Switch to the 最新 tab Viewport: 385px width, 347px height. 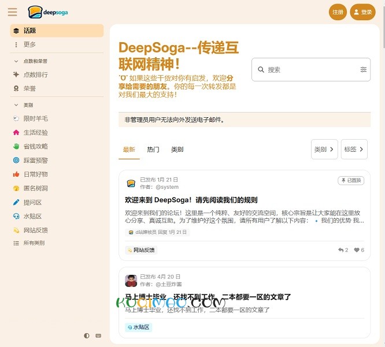pyautogui.click(x=129, y=150)
